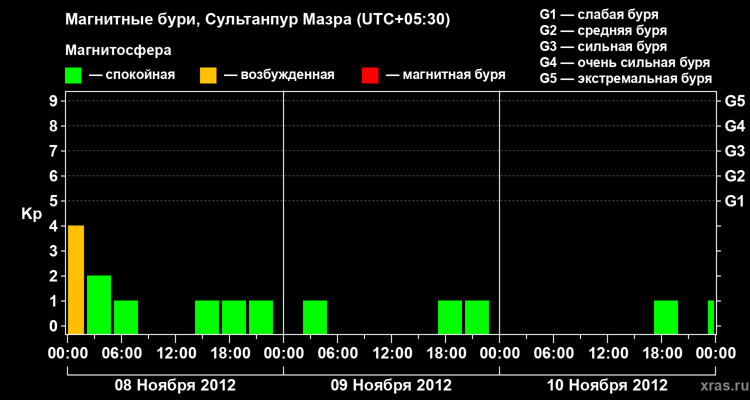Click the G1 storm level label

(734, 201)
